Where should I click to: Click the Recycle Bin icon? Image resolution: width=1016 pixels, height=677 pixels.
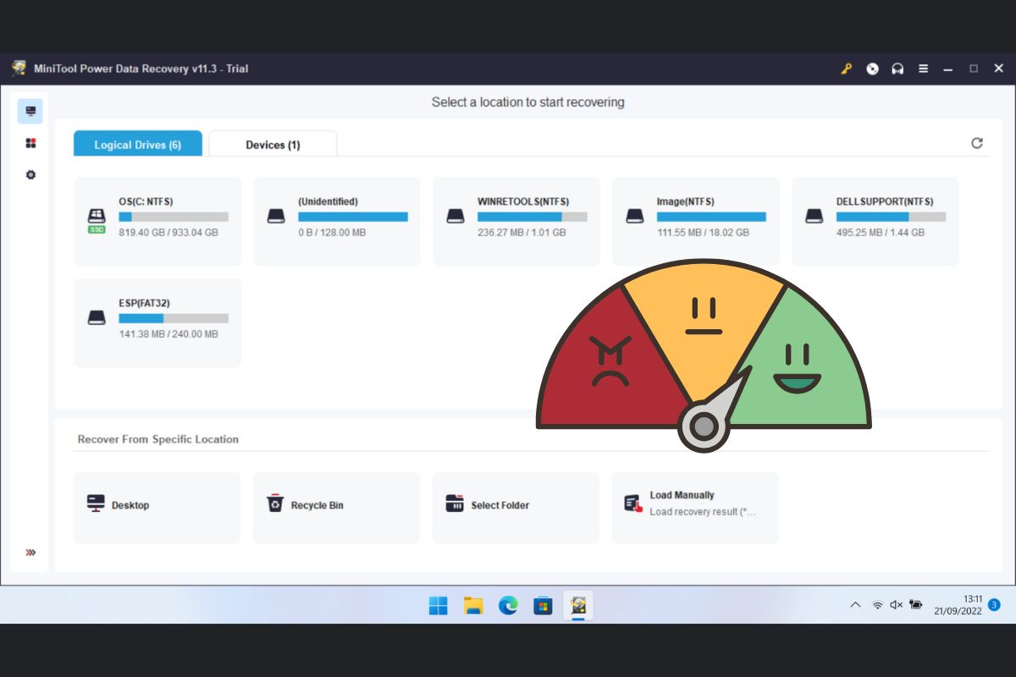tap(275, 504)
